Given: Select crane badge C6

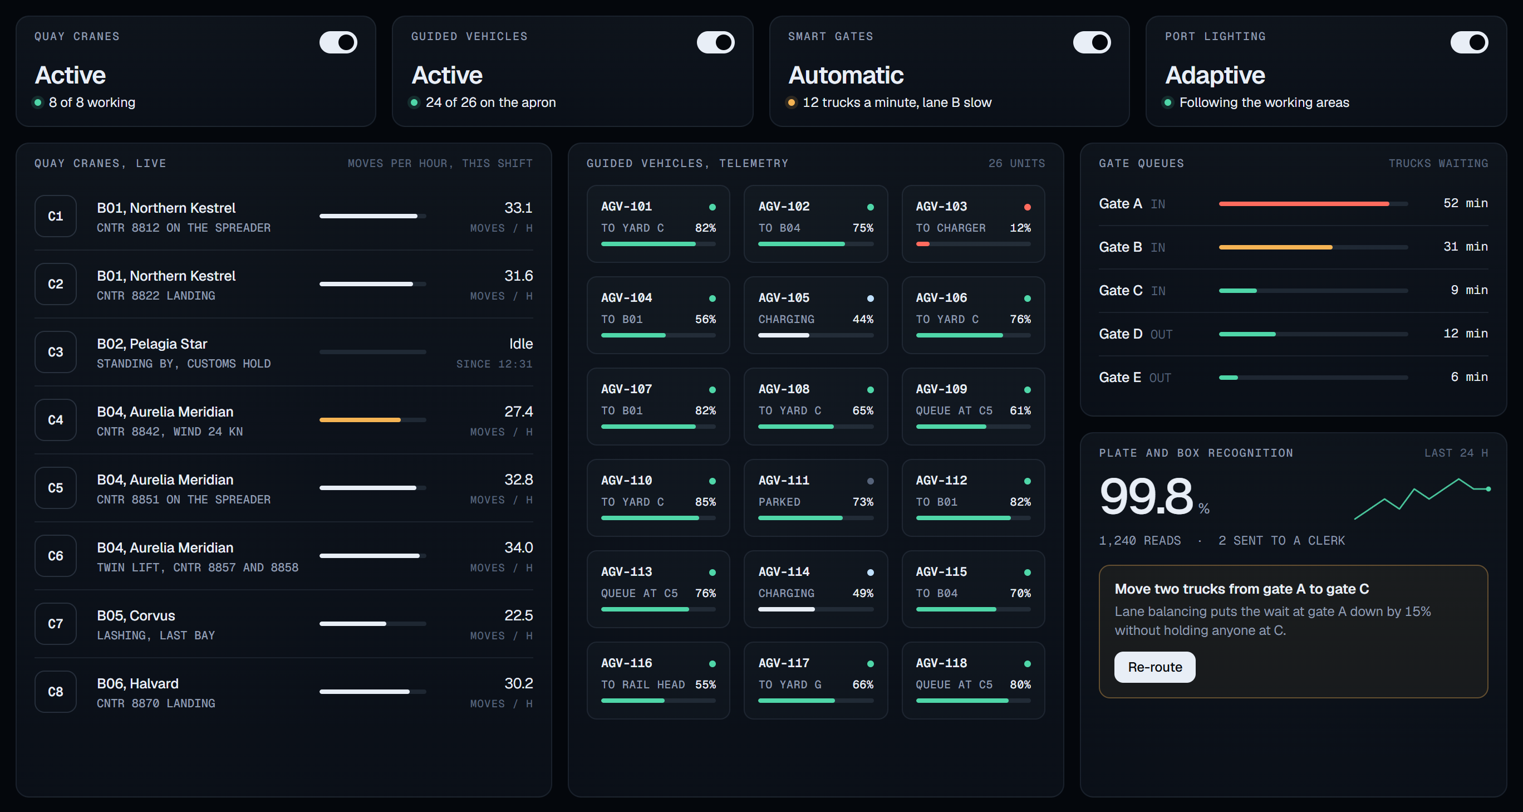Looking at the screenshot, I should pos(56,556).
